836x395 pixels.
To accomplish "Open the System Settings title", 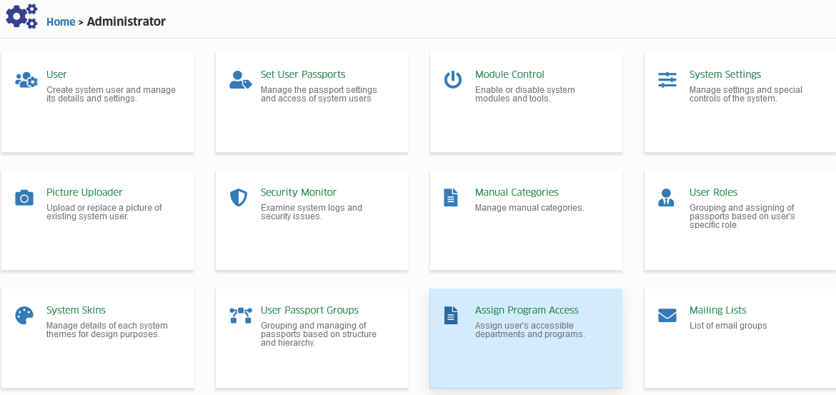I will point(725,74).
